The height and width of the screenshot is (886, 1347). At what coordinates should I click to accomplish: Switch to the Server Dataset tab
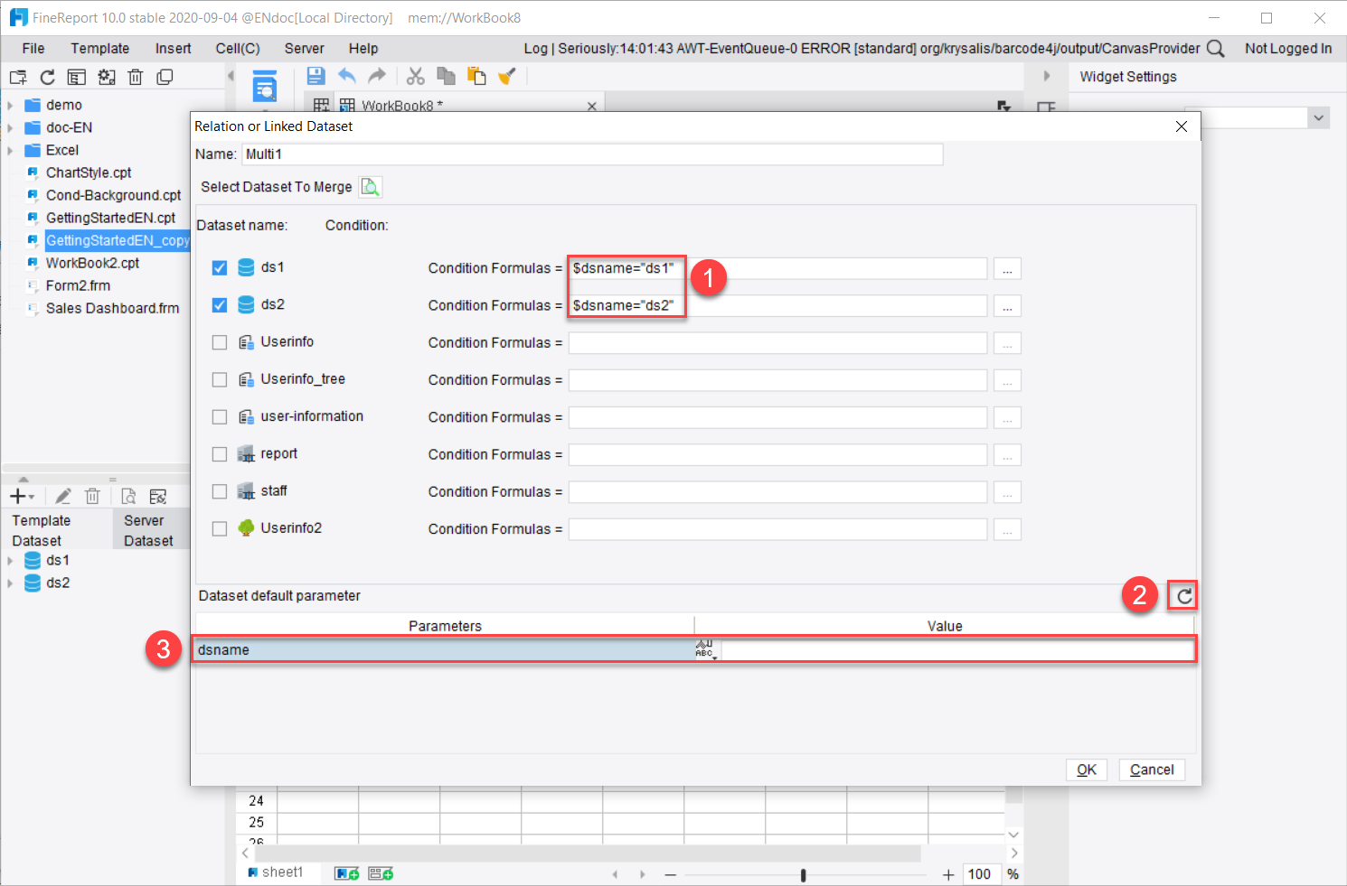(x=146, y=529)
